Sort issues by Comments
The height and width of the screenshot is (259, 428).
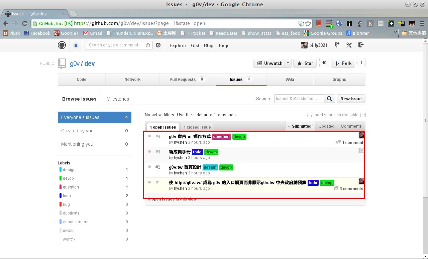tap(351, 126)
